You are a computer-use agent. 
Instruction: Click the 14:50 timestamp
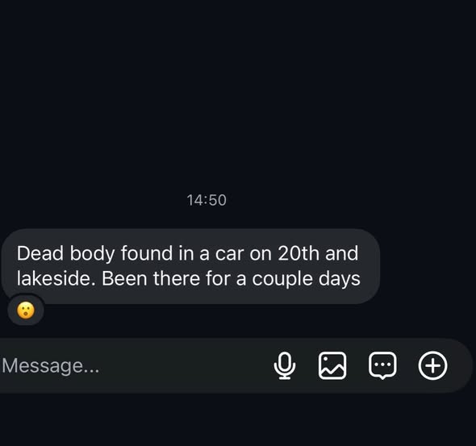pyautogui.click(x=207, y=200)
